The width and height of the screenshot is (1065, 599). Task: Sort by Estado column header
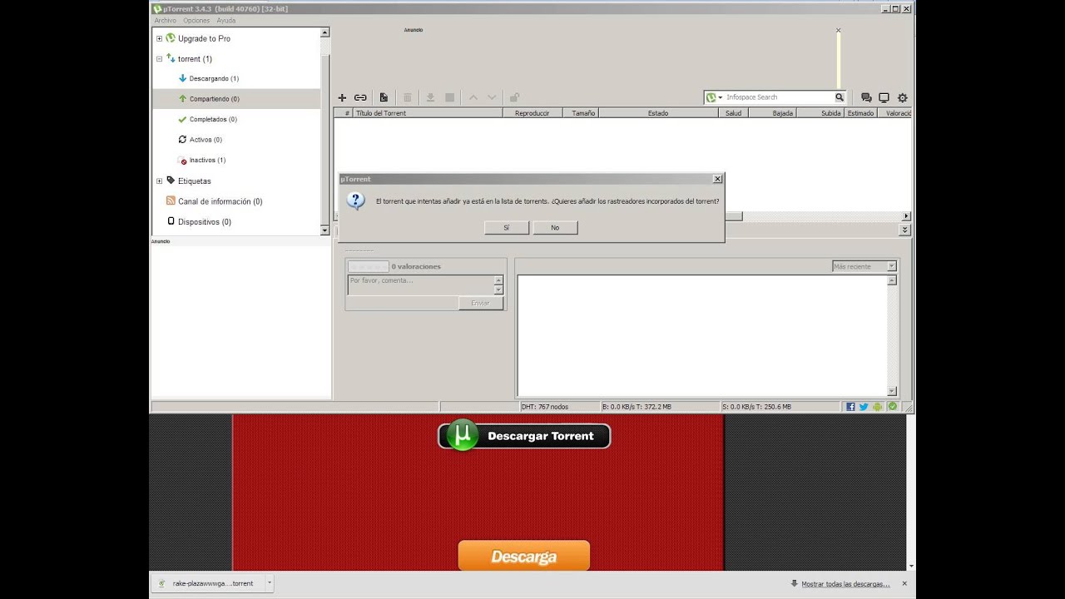(x=658, y=113)
